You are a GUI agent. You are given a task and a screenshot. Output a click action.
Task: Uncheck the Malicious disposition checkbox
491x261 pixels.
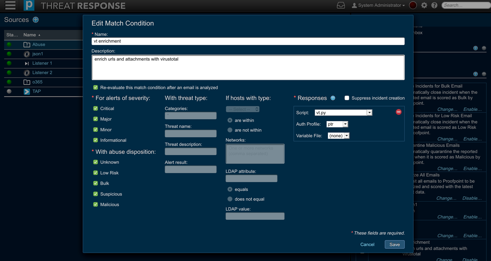(96, 205)
